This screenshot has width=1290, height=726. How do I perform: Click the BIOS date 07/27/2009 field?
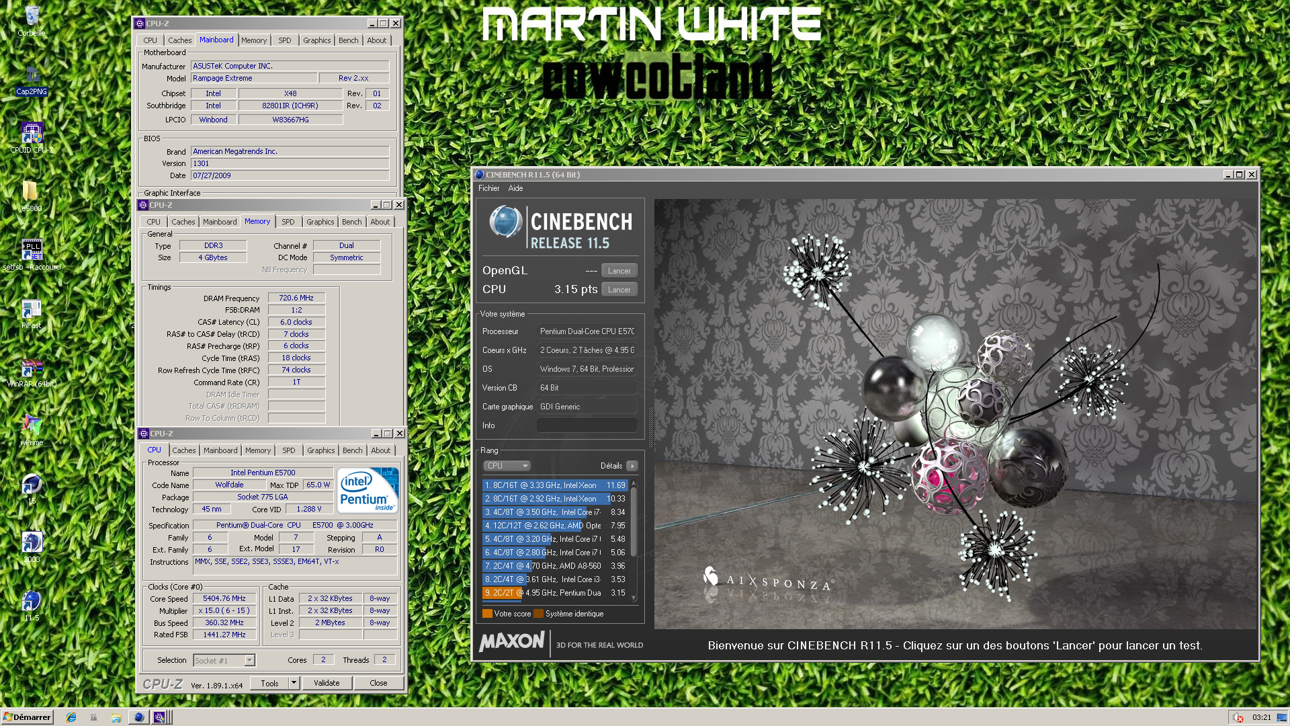[x=290, y=175]
